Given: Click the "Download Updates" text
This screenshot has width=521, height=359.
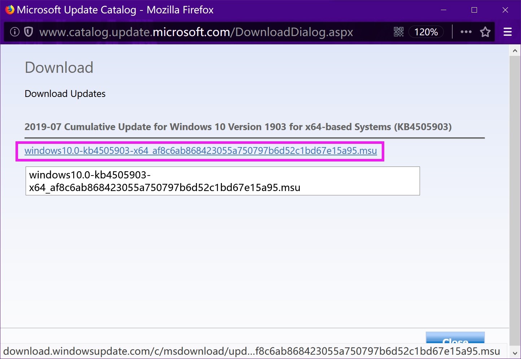Looking at the screenshot, I should pos(65,94).
